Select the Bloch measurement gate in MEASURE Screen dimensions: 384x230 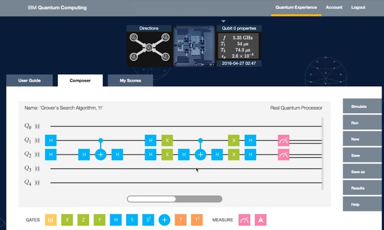[x=260, y=220]
